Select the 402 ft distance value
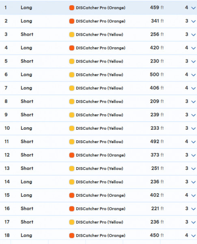The image size is (197, 244). point(157,195)
